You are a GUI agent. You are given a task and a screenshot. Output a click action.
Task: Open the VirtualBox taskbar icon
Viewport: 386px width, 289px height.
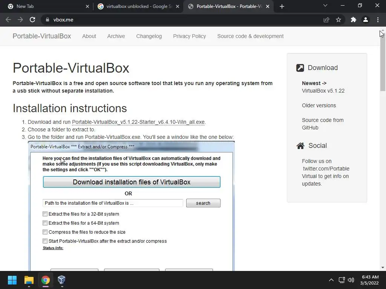click(61, 280)
